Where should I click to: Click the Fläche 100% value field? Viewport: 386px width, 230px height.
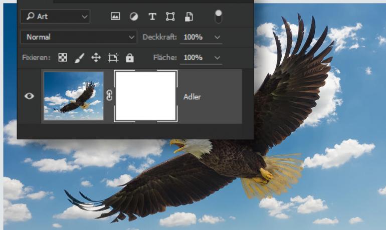point(193,58)
